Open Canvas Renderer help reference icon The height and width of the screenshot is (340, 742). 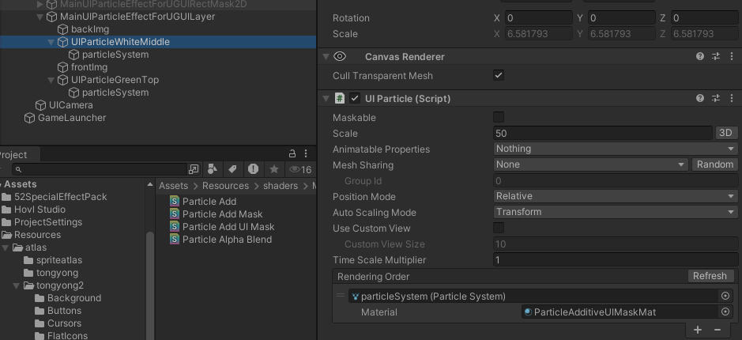coord(700,57)
